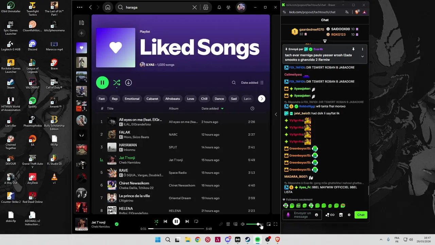Open Spotify notifications bell

click(219, 7)
